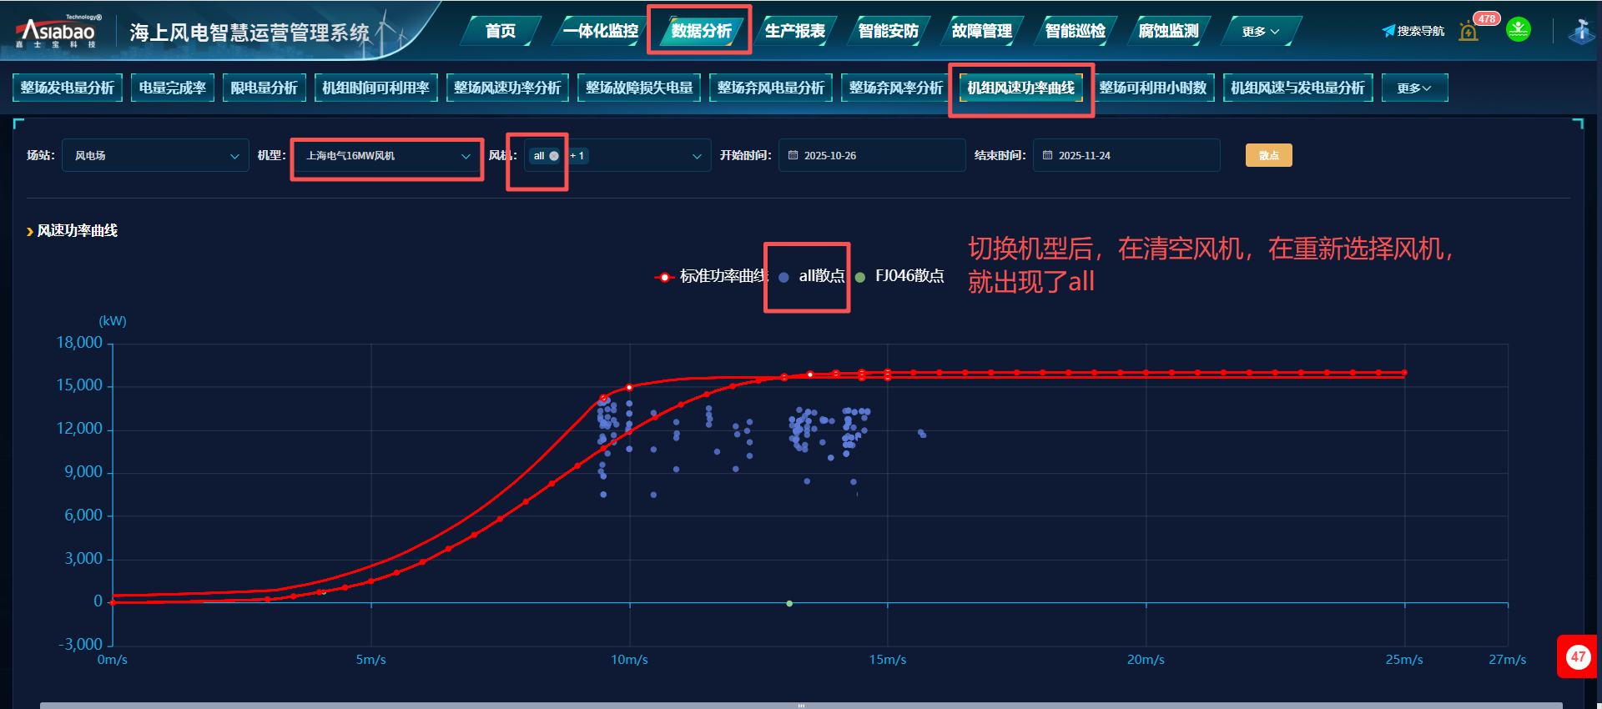The width and height of the screenshot is (1602, 709).
Task: Click the 整场发电量分析 button
Action: click(x=68, y=88)
